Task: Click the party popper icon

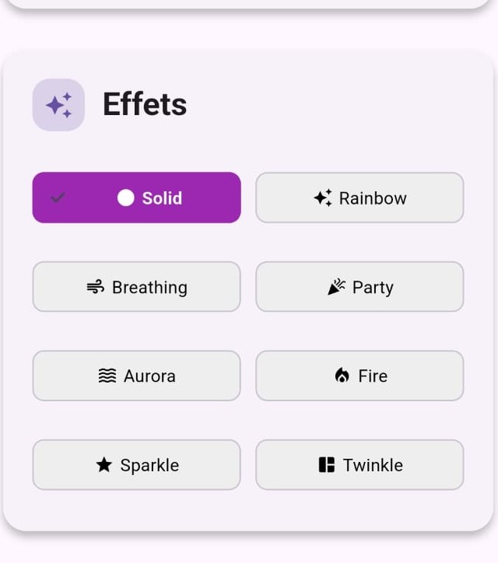Action: 337,287
